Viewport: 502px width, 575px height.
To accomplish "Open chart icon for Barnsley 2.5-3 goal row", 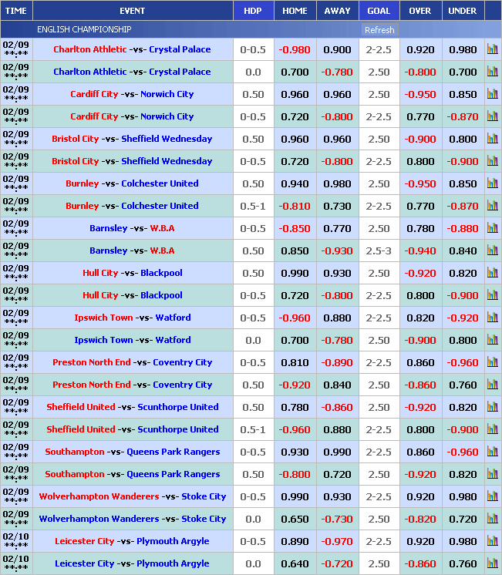I will tap(492, 251).
